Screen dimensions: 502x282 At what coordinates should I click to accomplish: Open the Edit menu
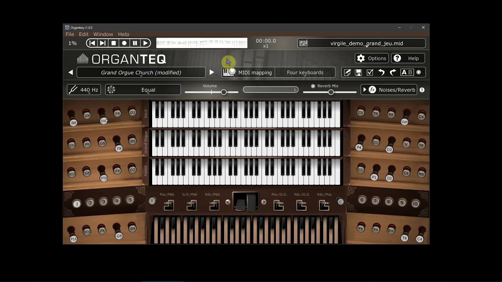84,34
